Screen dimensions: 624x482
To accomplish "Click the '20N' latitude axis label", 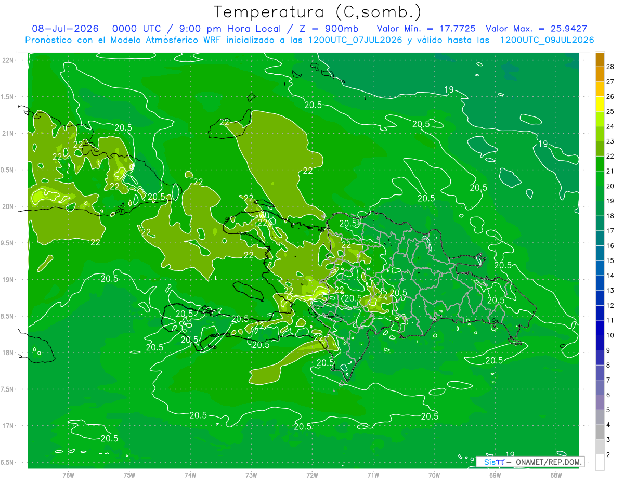I will 8,206.
